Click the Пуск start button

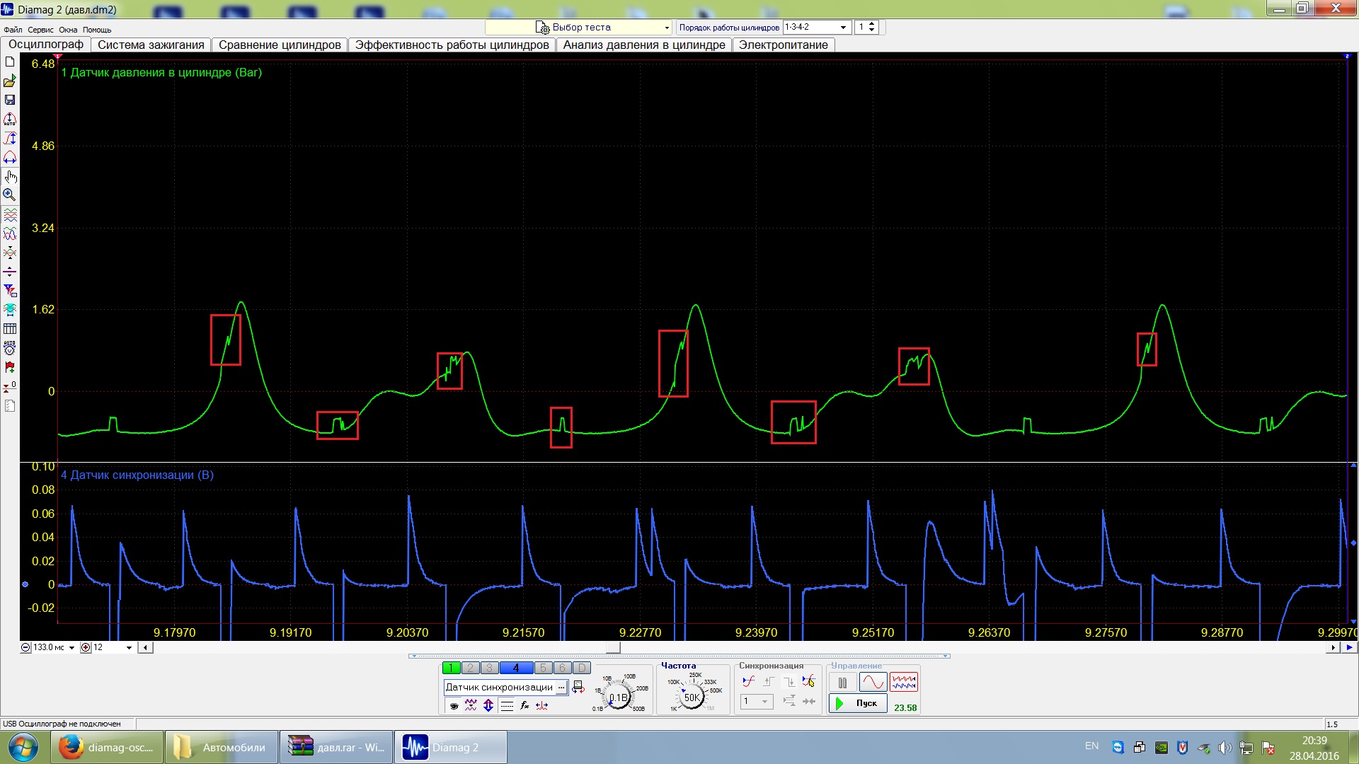tap(858, 703)
